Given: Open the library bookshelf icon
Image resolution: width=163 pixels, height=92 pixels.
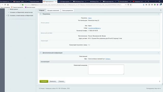Looking at the screenshot, I should click(146, 5).
